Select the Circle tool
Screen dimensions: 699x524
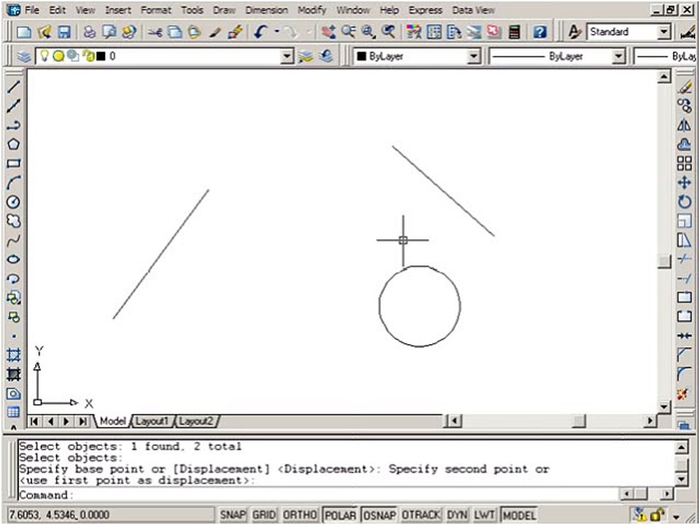[x=13, y=202]
